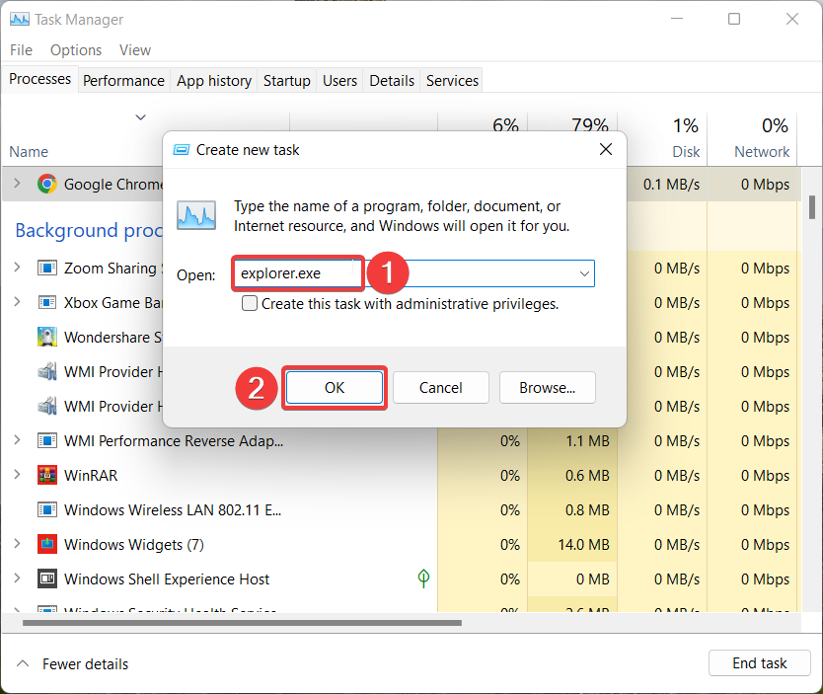Click the Xbox Game Bar icon
The height and width of the screenshot is (694, 823).
click(47, 302)
